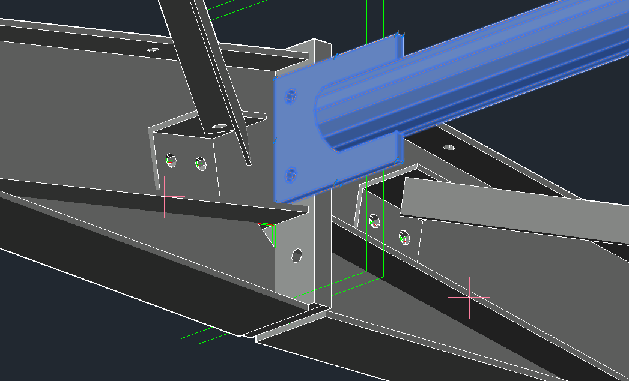Viewport: 629px width, 381px height.
Task: Click the small hole on top-left plate
Action: 153,50
